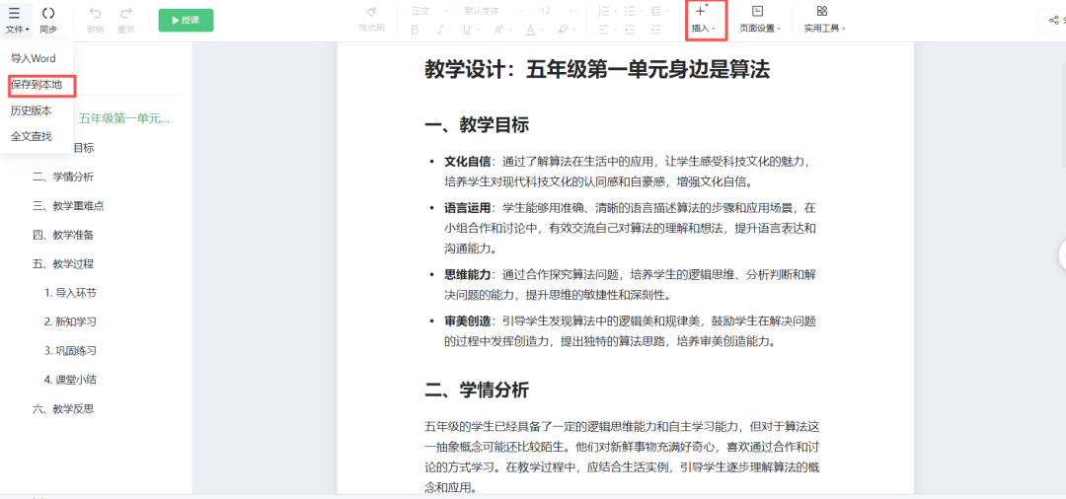
Task: Click the highlighter pen icon
Action: pyautogui.click(x=563, y=30)
